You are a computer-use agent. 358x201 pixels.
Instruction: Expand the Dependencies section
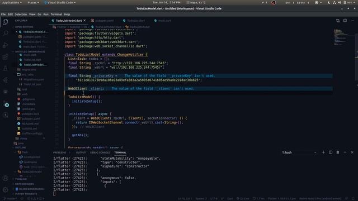click(25, 184)
